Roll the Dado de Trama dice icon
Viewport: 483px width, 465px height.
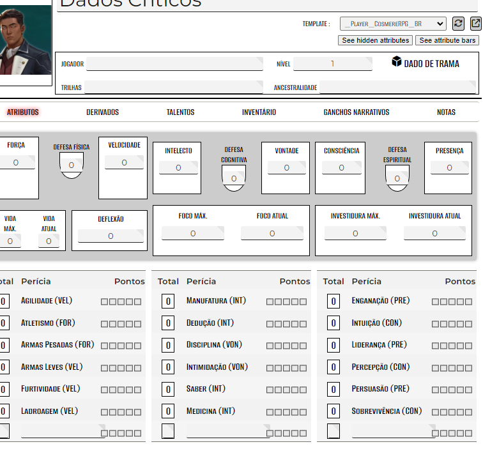[x=397, y=61]
